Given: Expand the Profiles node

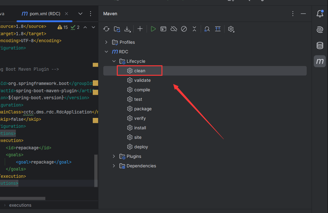Looking at the screenshot, I should point(106,42).
